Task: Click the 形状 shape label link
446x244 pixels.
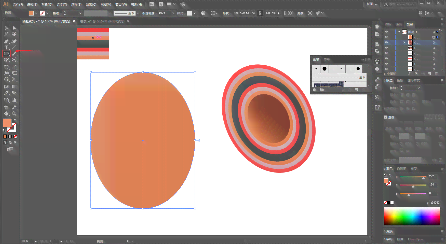Action: (x=226, y=13)
